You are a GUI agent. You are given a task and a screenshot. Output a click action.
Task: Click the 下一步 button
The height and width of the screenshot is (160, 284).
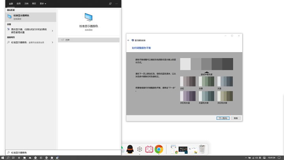223,118
